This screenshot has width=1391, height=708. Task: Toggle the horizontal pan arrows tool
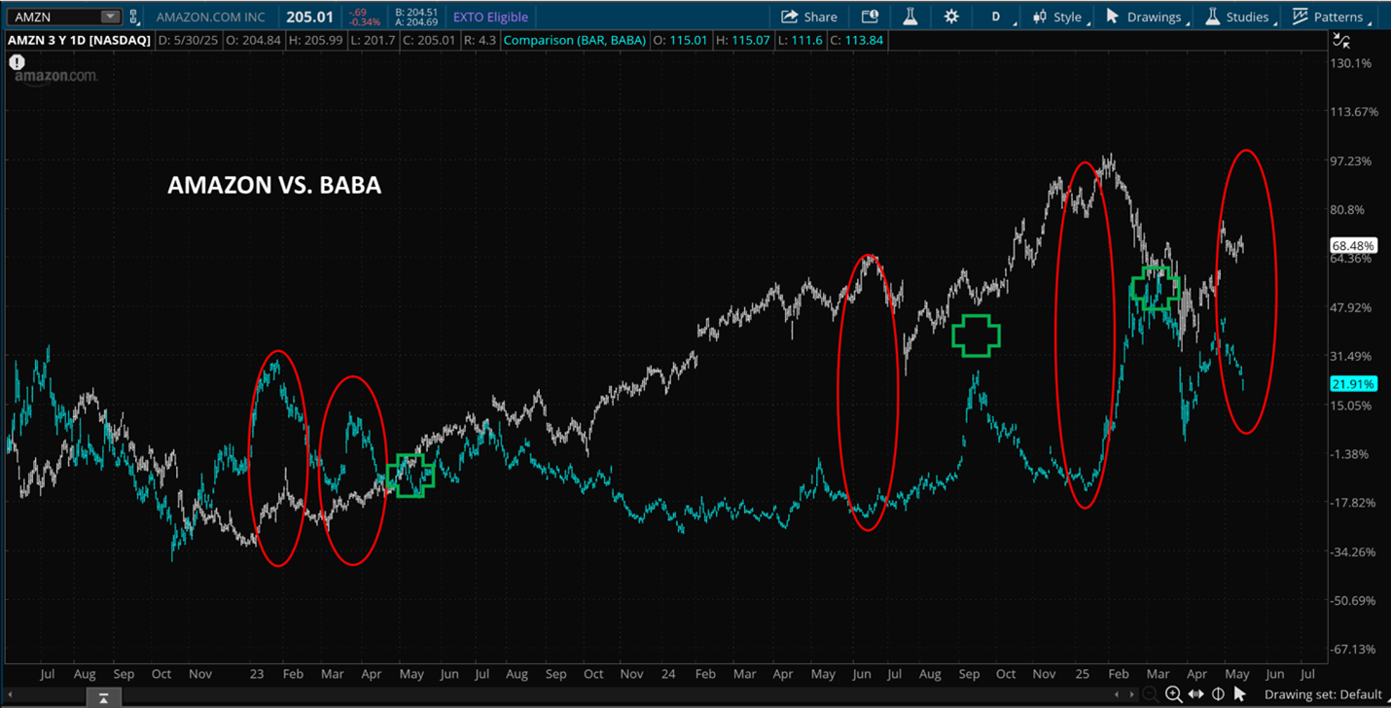click(1197, 693)
